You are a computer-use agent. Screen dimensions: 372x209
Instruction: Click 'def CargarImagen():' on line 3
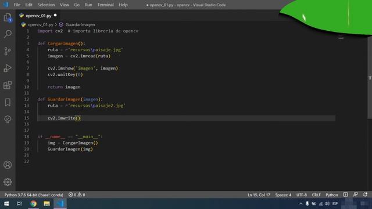pos(61,44)
